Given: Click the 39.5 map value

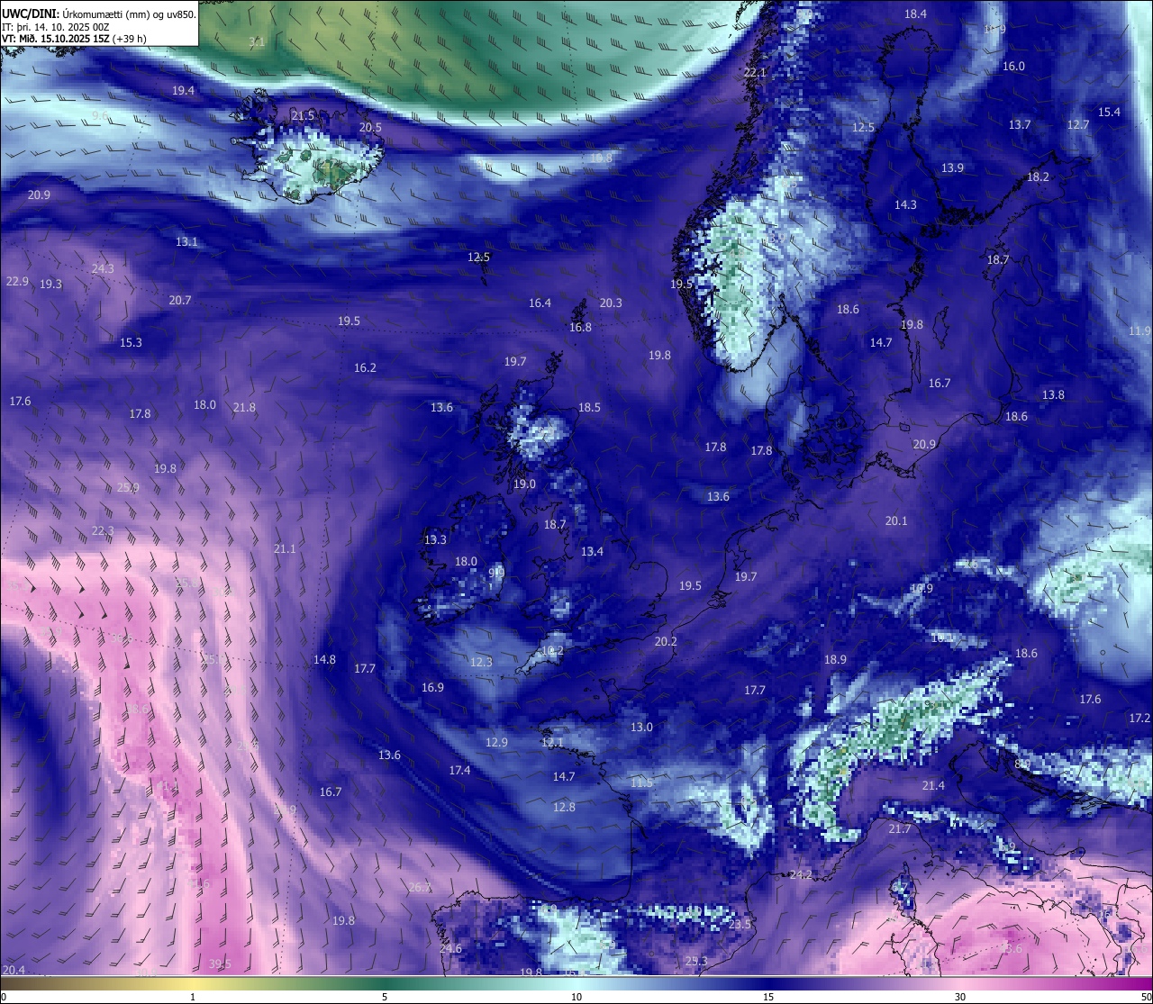Looking at the screenshot, I should (x=220, y=964).
